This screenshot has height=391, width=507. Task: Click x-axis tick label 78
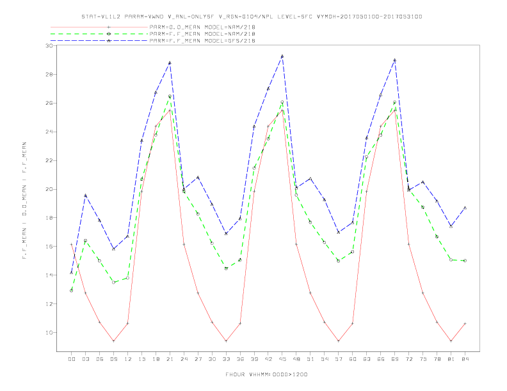coord(437,359)
